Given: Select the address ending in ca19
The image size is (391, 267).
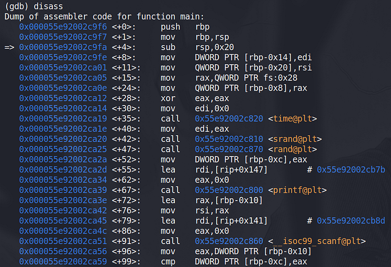Looking at the screenshot, I should [x=63, y=118].
